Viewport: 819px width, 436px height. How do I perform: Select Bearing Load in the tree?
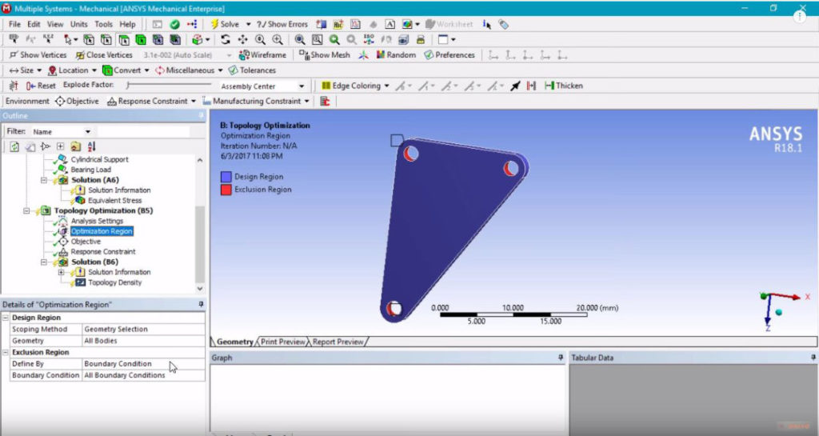tap(91, 170)
